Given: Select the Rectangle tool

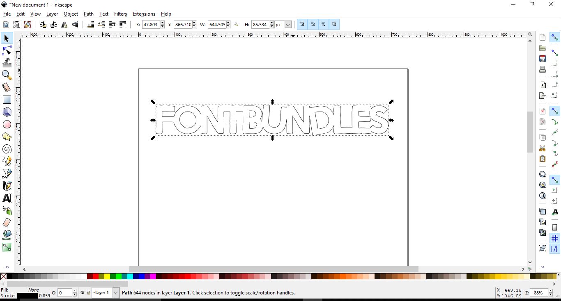Looking at the screenshot, I should 7,100.
